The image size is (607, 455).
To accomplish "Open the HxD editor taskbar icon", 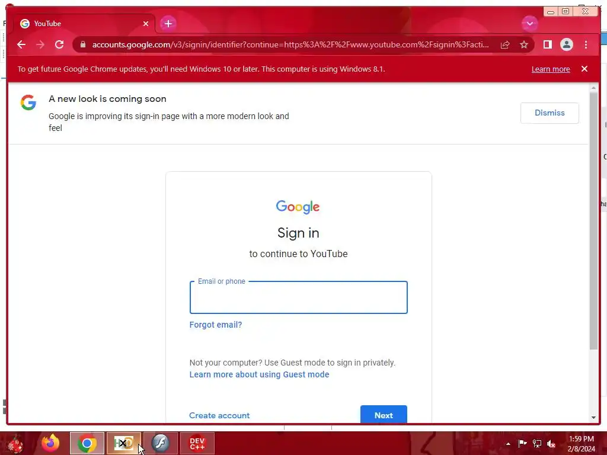I will point(123,443).
